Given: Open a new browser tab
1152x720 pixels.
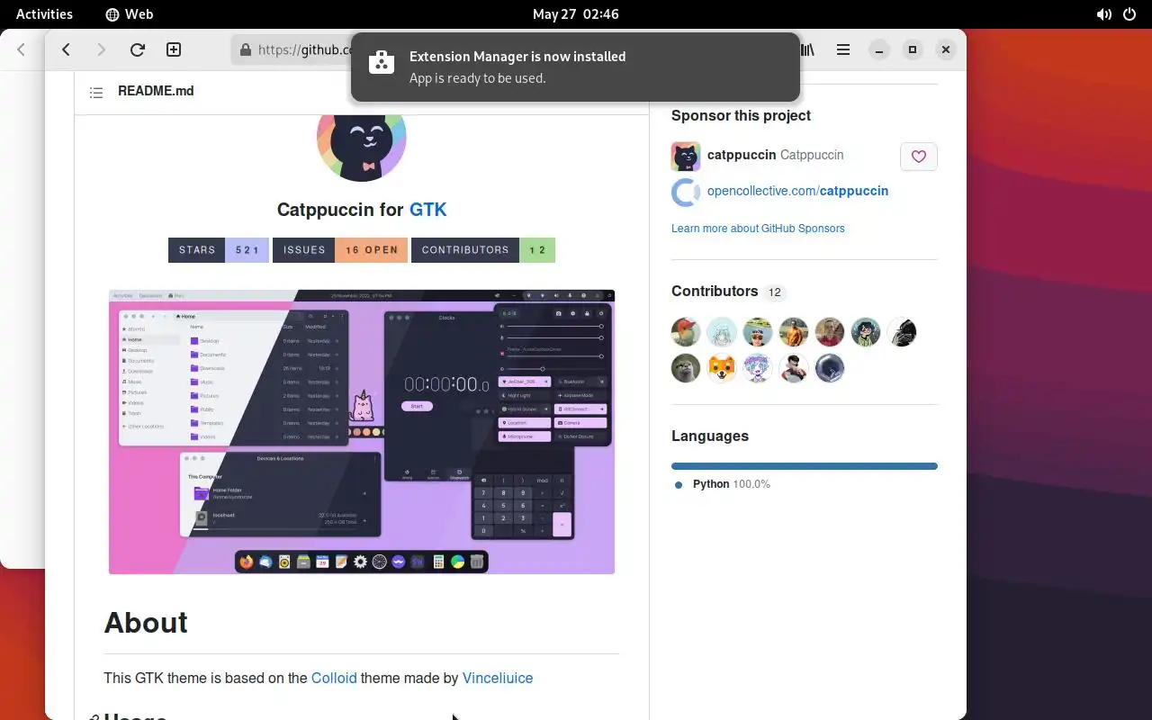Looking at the screenshot, I should point(174,49).
